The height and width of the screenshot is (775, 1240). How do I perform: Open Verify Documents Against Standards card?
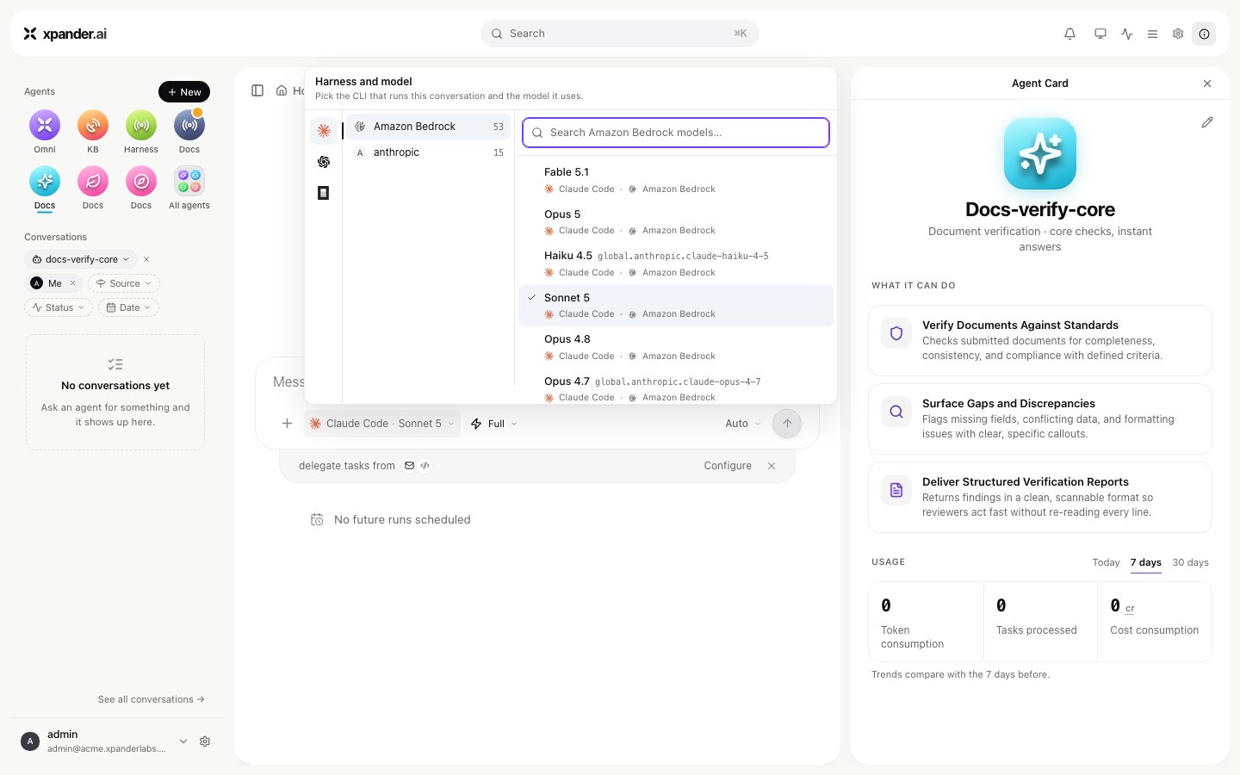(x=1040, y=340)
